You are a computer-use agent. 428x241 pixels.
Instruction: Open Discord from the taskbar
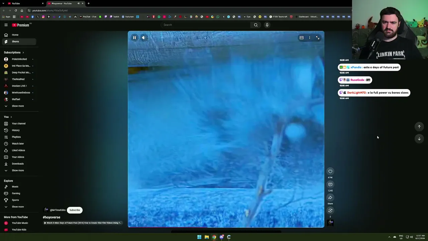[221, 237]
